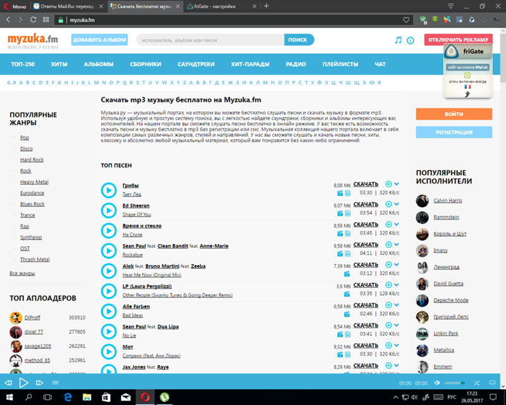Click the ДОБАВИТЬ АЛЬБОМ button
506x405 pixels.
tap(99, 40)
